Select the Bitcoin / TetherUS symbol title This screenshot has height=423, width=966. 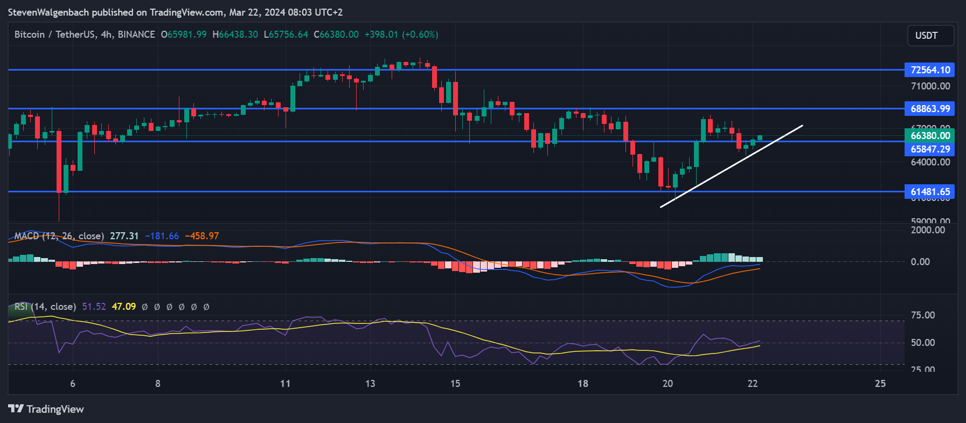(85, 34)
